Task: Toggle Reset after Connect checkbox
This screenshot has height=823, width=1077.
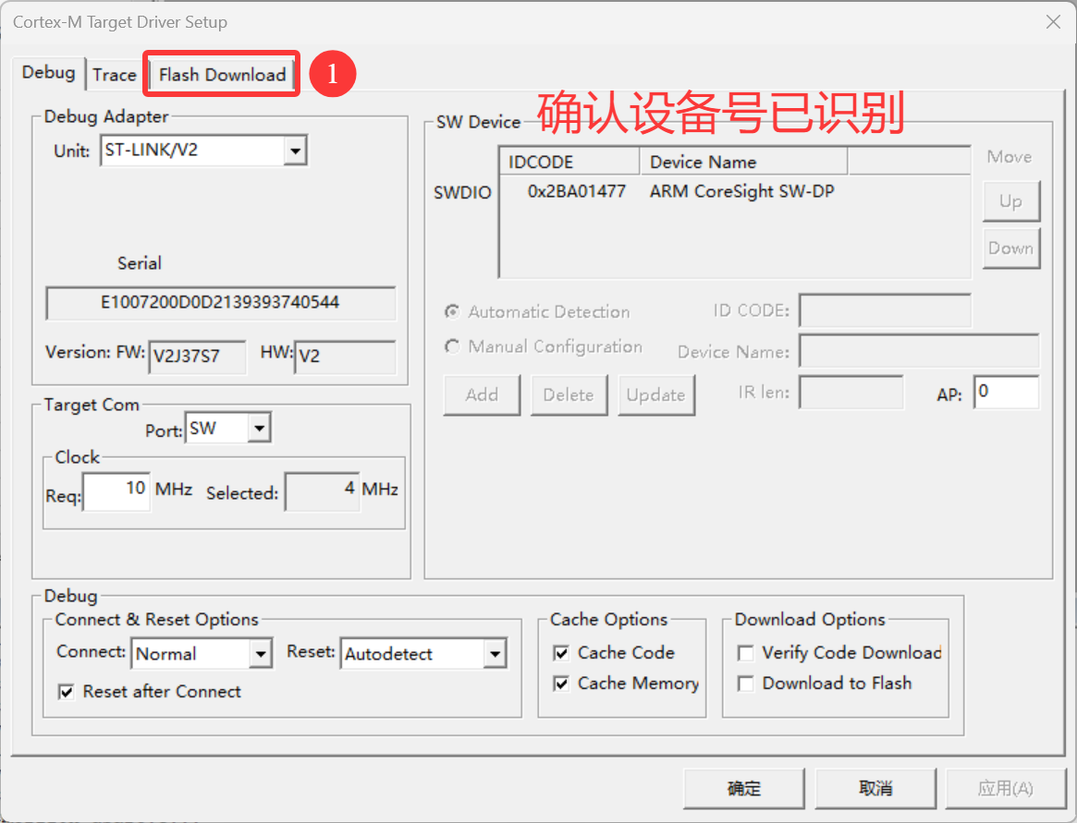Action: [67, 692]
